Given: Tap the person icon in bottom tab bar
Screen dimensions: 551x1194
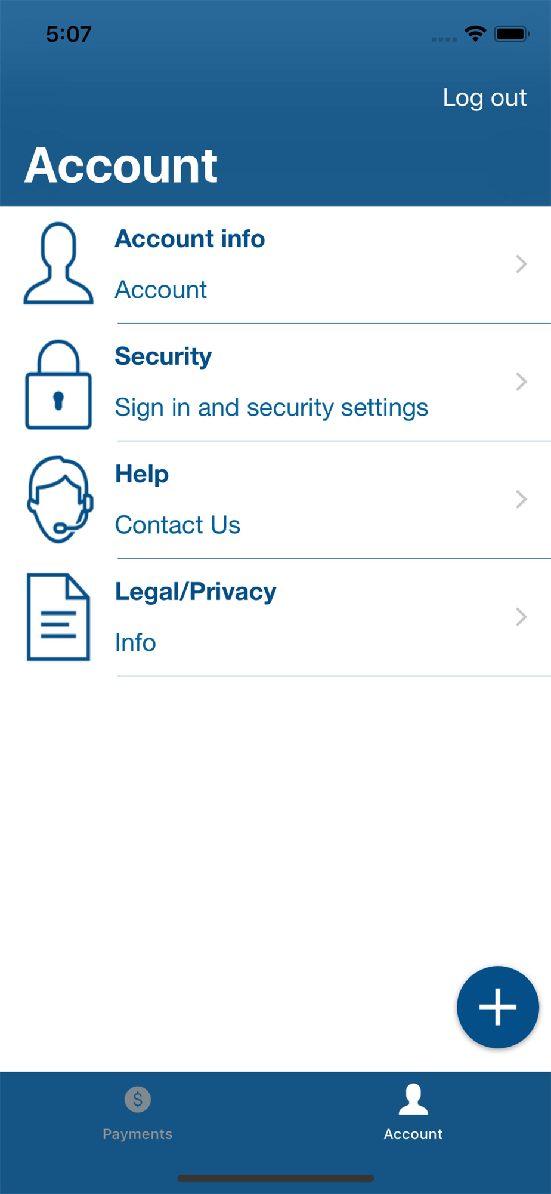Looking at the screenshot, I should 413,1100.
